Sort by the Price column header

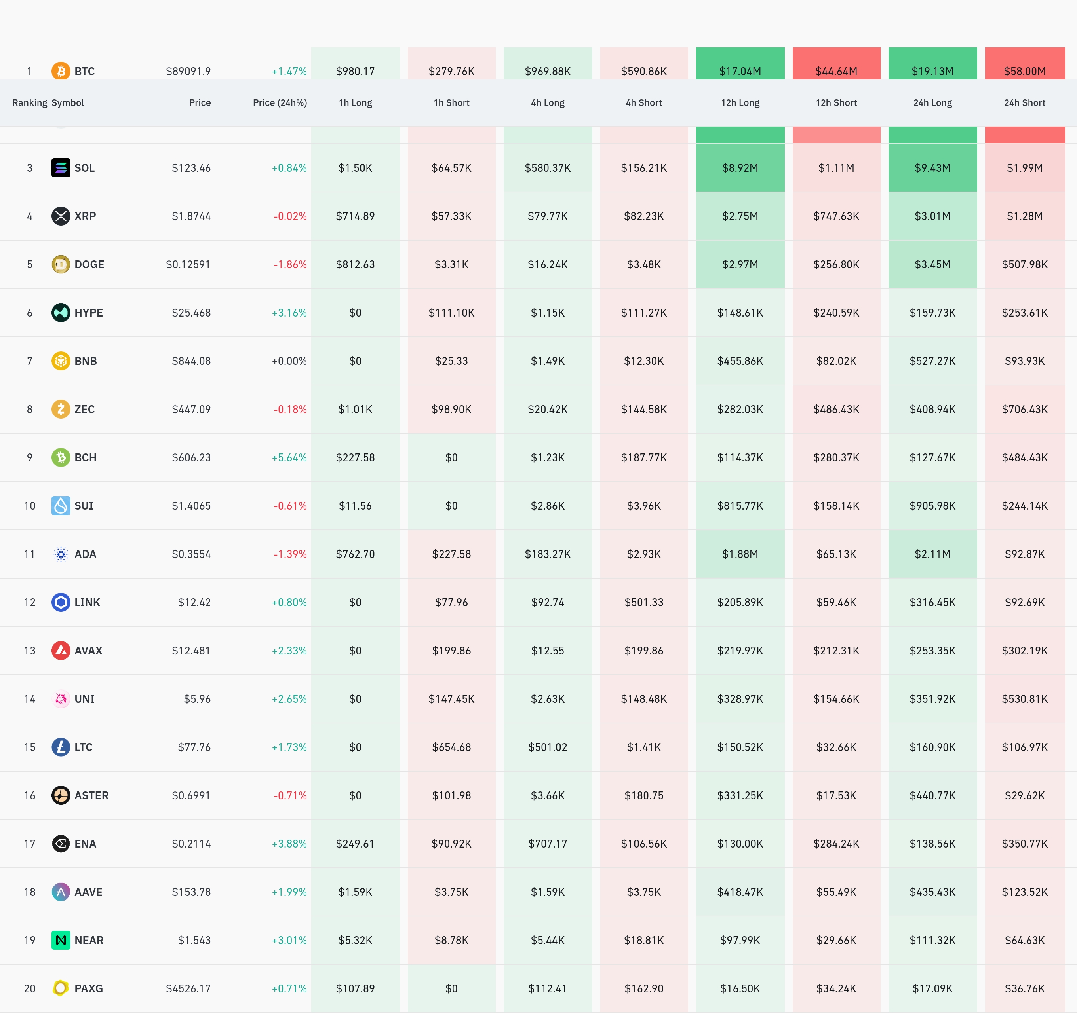click(200, 103)
